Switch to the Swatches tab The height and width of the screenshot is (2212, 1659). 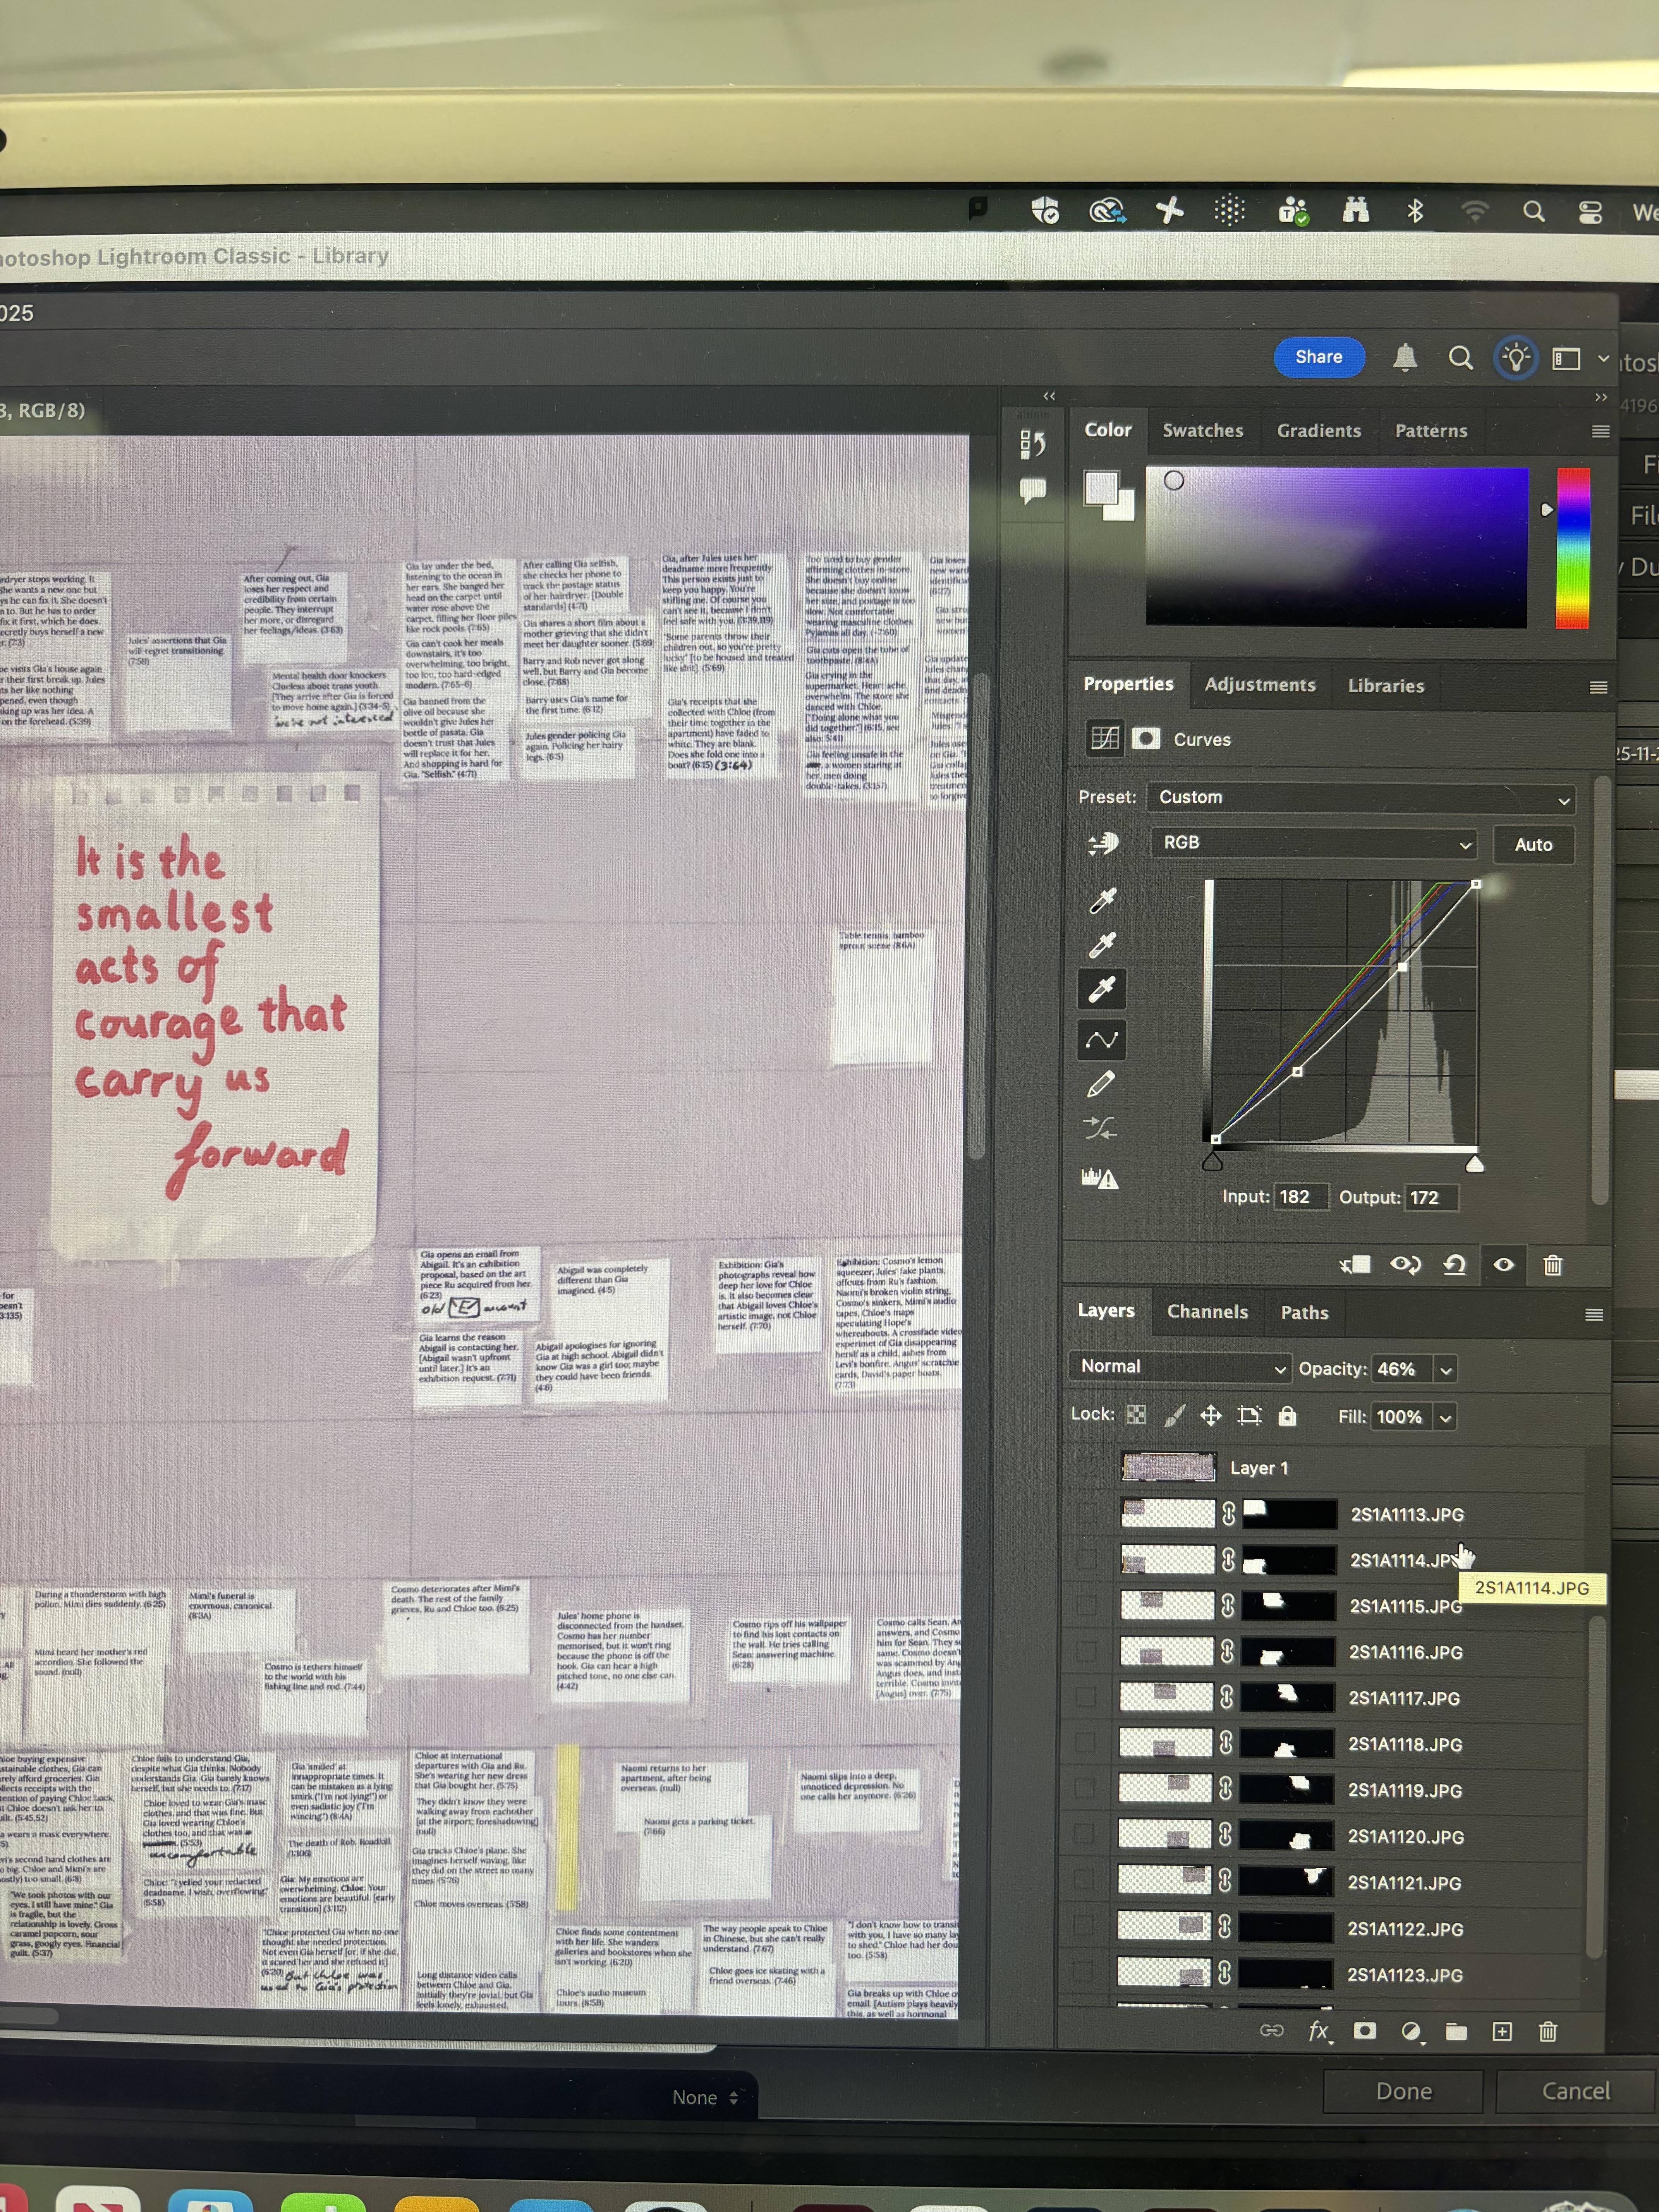tap(1202, 431)
